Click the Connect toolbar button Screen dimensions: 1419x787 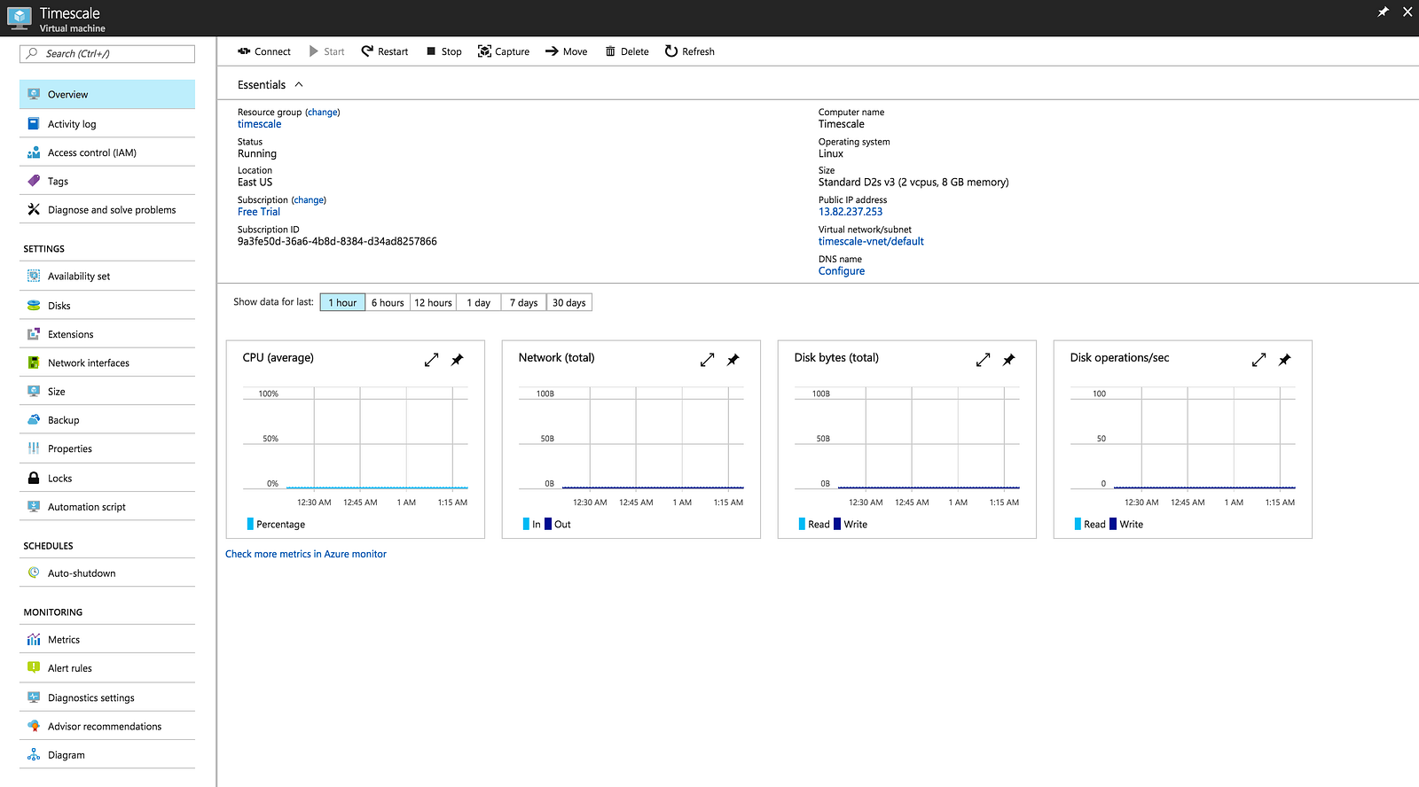tap(264, 51)
